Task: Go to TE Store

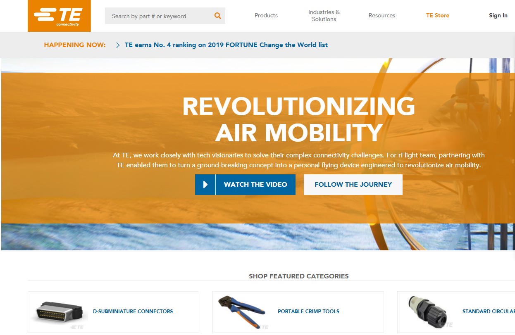Action: [x=438, y=16]
